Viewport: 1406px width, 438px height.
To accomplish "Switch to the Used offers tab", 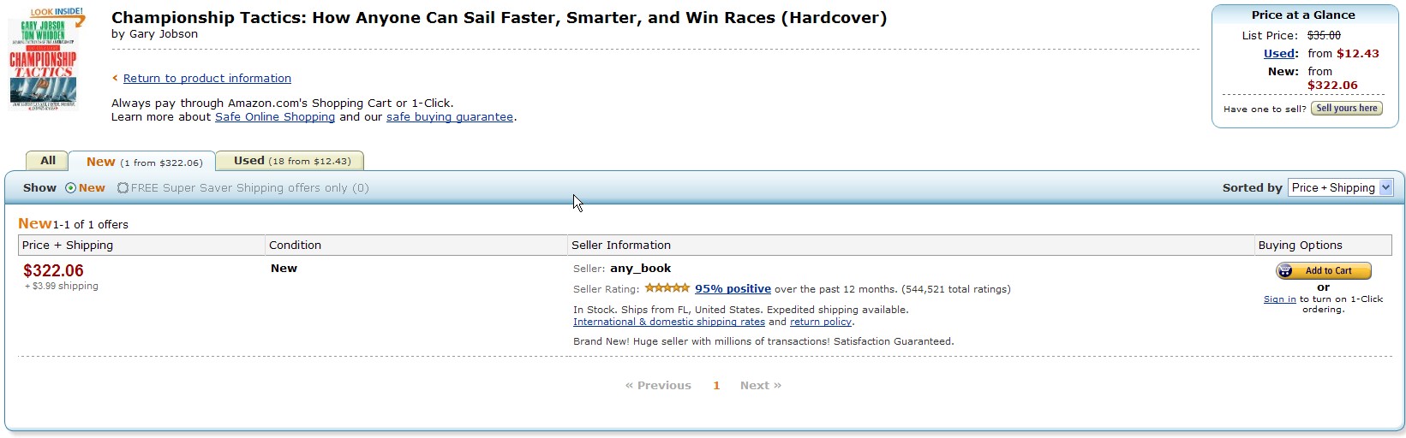I will tap(290, 161).
